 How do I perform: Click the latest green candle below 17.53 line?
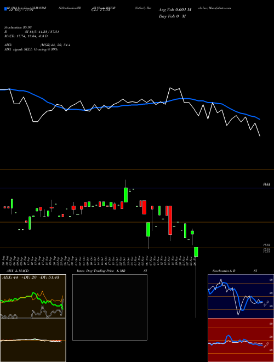(196, 252)
